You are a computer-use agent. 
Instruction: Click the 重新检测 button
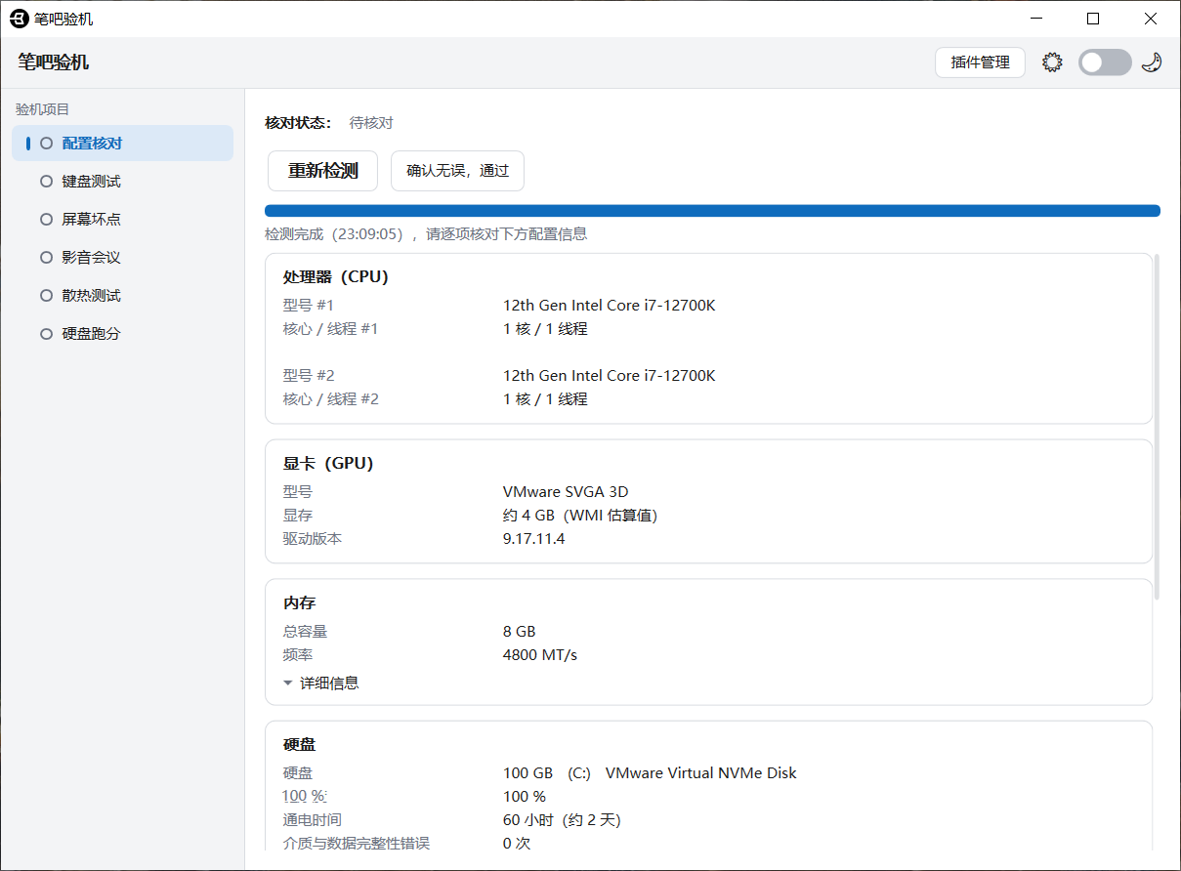(x=323, y=171)
